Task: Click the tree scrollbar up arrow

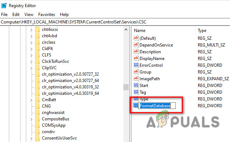Action: click(126, 30)
